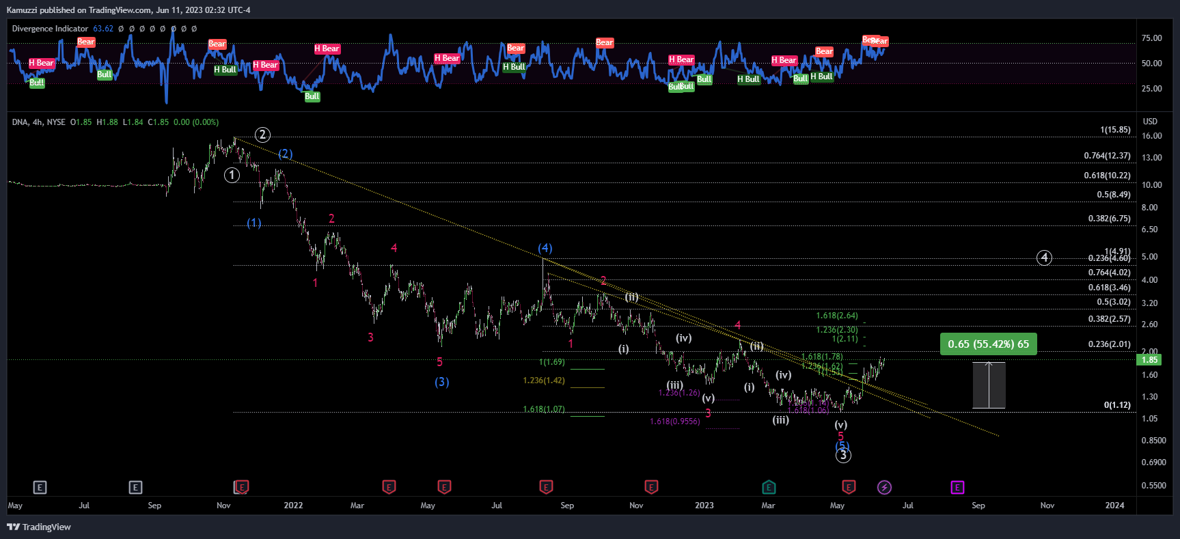Click the grey E marker above Jul 2021
The image size is (1180, 539).
point(40,487)
